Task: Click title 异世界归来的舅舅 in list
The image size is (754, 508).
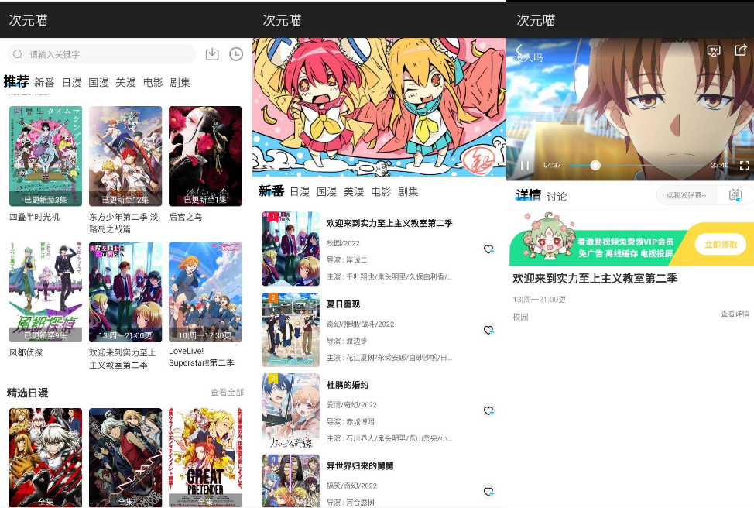Action: coord(360,465)
